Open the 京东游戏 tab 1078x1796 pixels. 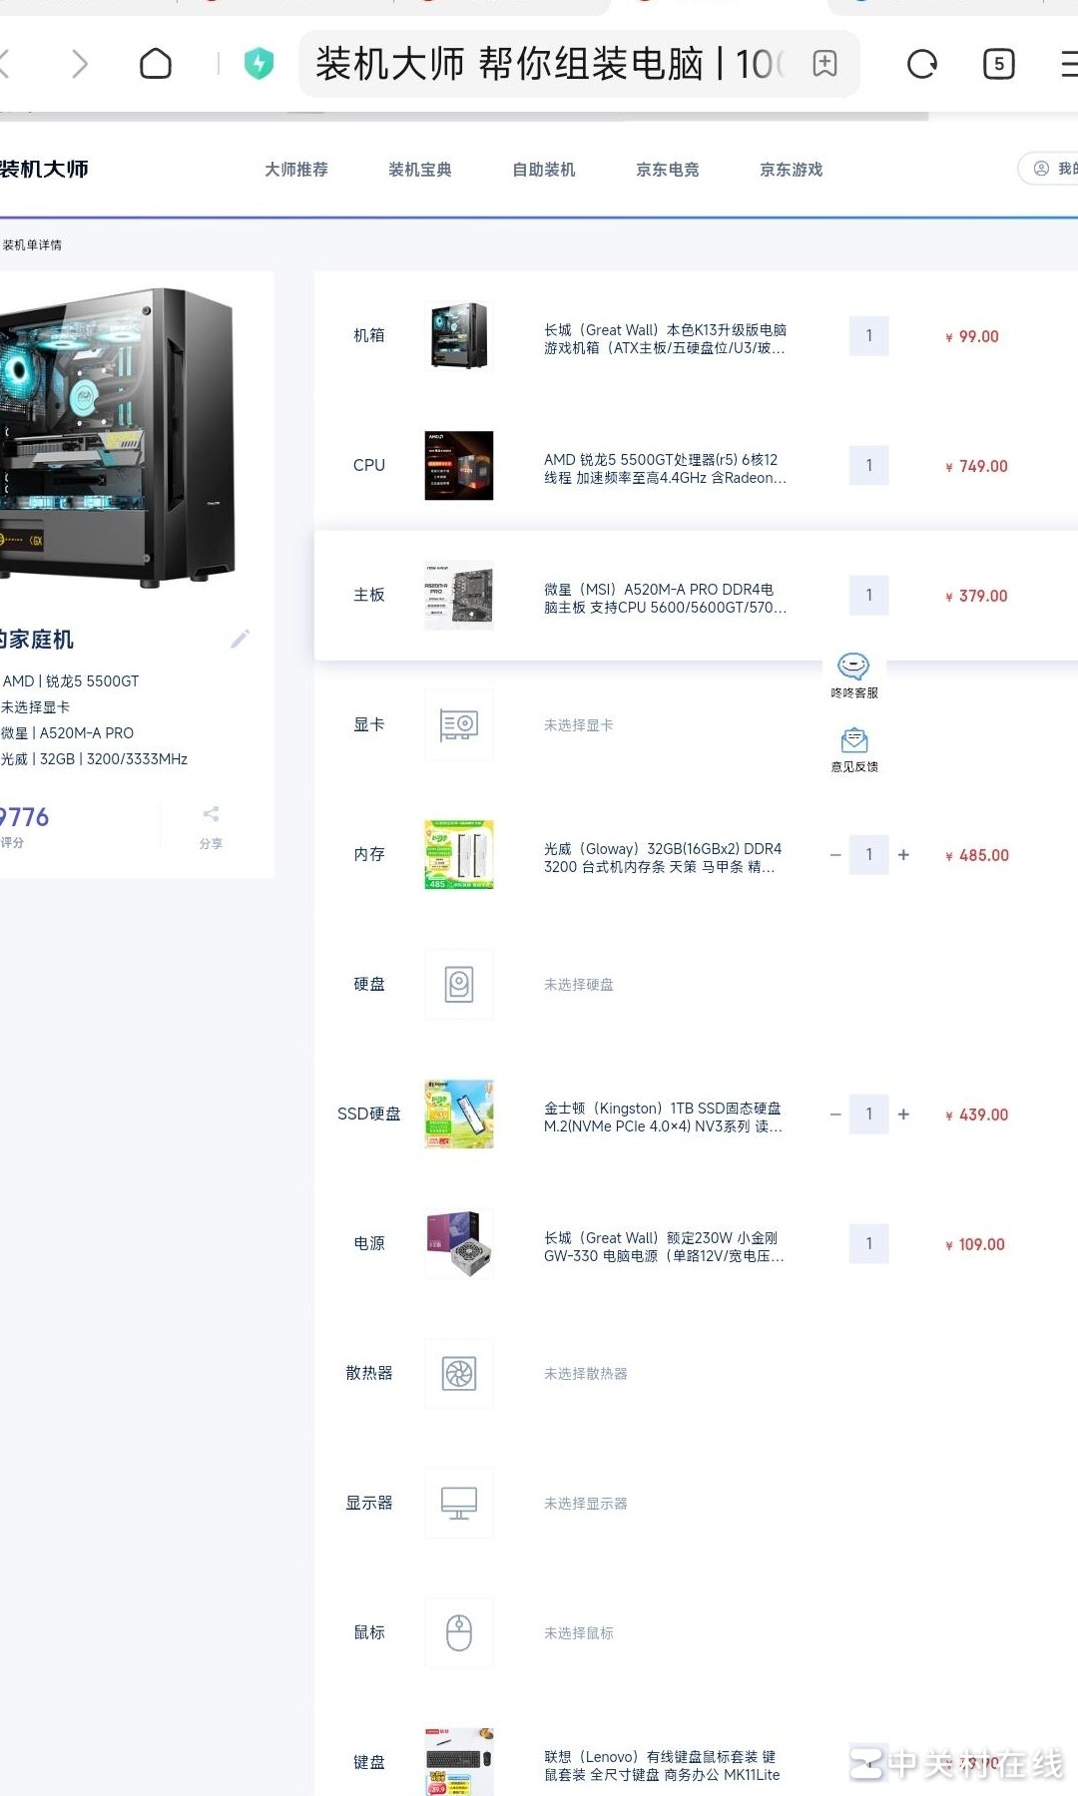(792, 170)
